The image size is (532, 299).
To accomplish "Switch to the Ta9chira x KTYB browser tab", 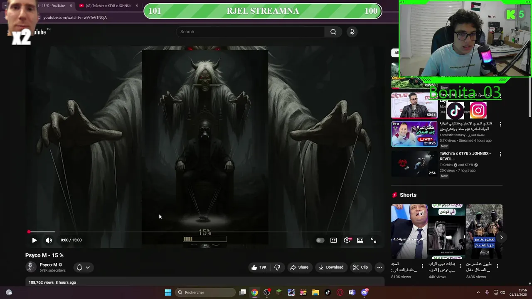I will tap(108, 6).
